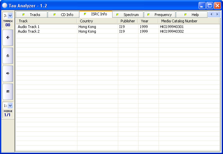Image resolution: width=223 pixels, height=154 pixels.
Task: Click publisher I19 in Audio Track 1 row
Action: point(122,27)
